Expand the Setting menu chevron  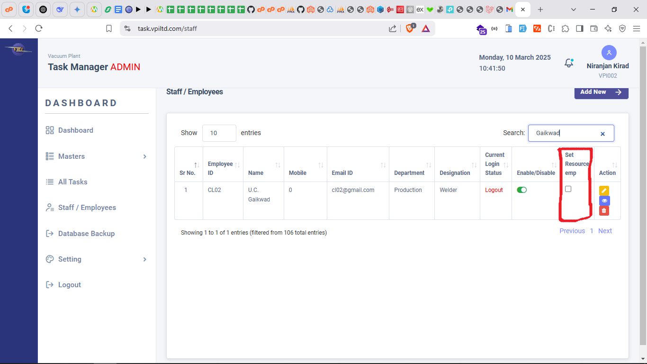tap(145, 259)
